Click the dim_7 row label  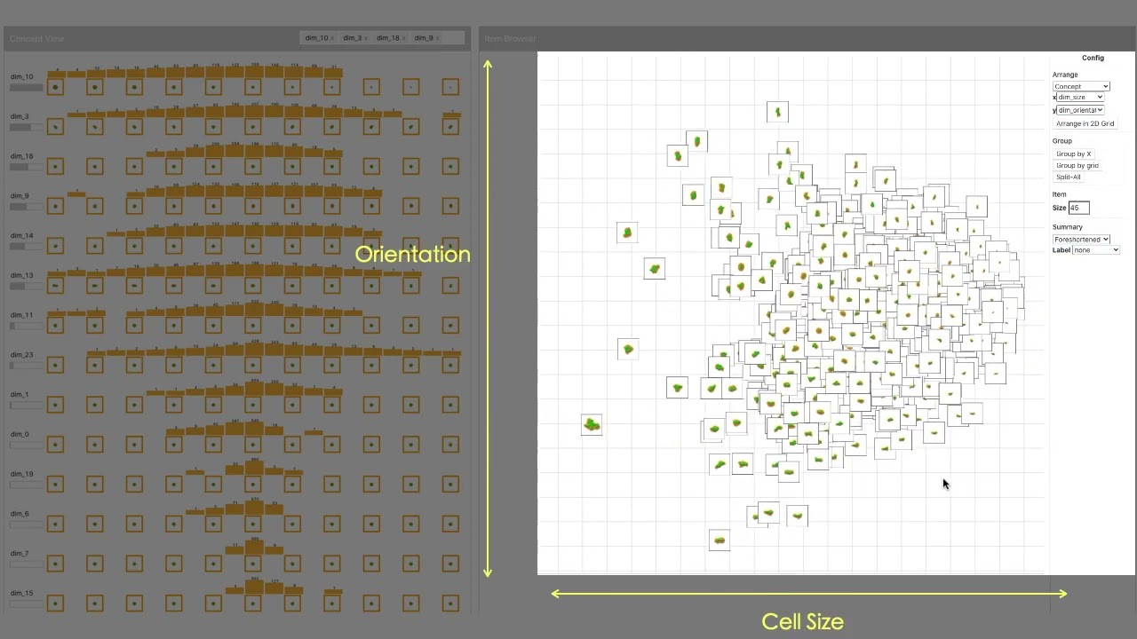[x=20, y=553]
